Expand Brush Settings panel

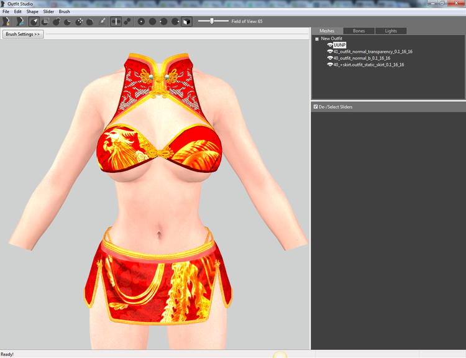pos(23,34)
